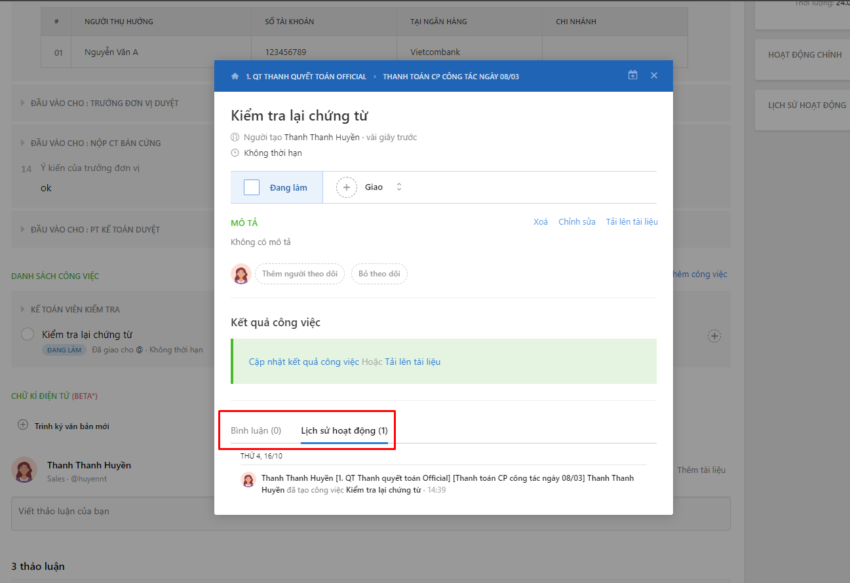Click plus circle icon beside task row
Viewport: 850px width, 583px height.
coord(714,336)
